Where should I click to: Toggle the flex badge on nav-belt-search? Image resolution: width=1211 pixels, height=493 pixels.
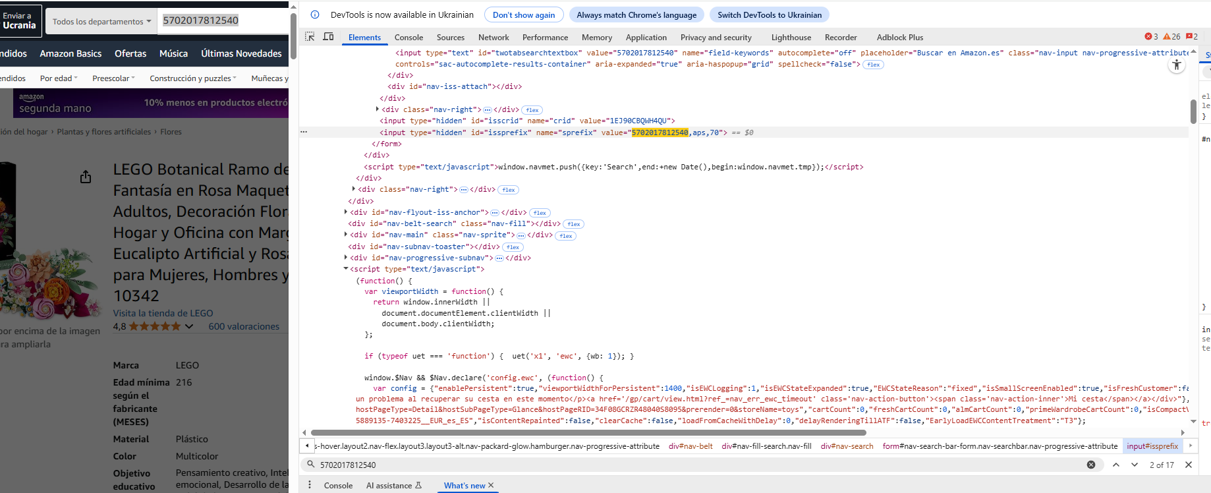tap(574, 224)
